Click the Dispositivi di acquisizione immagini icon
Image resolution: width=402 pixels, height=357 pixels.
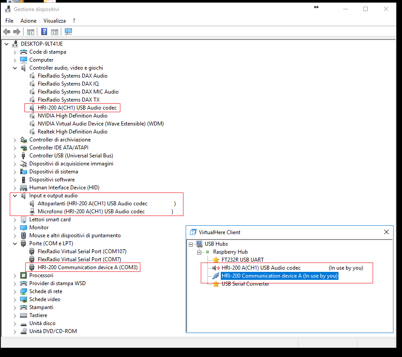pos(24,164)
